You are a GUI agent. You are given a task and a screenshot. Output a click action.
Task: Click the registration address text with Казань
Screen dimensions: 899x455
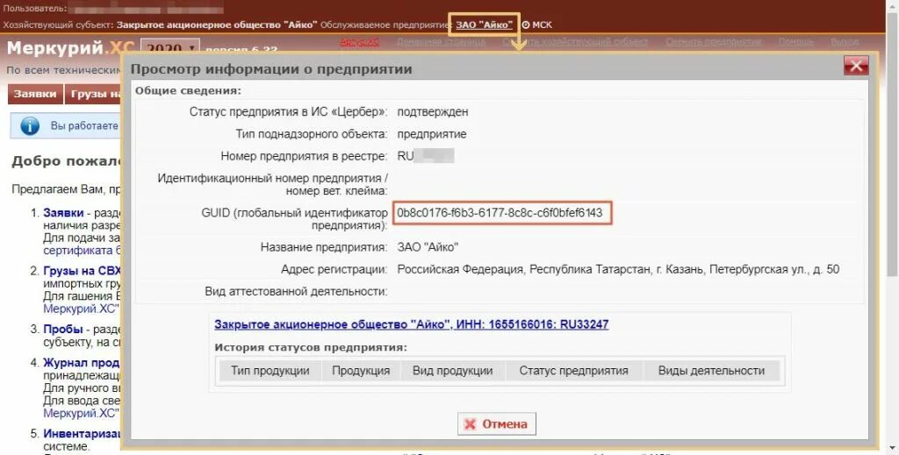point(619,269)
